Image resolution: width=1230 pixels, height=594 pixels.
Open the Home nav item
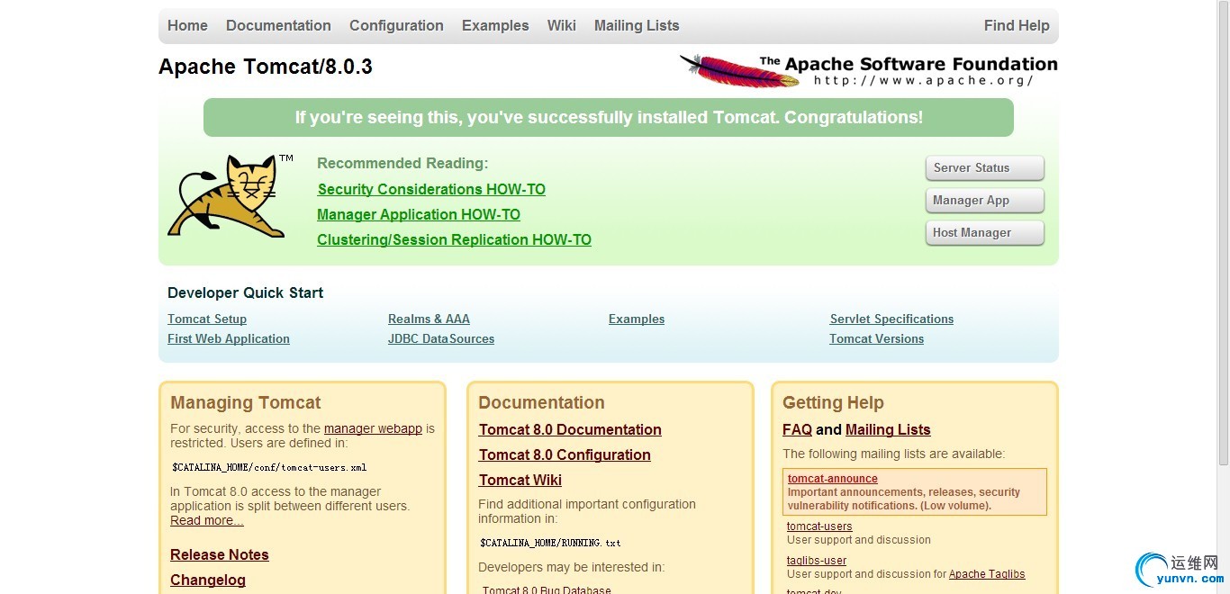[187, 25]
